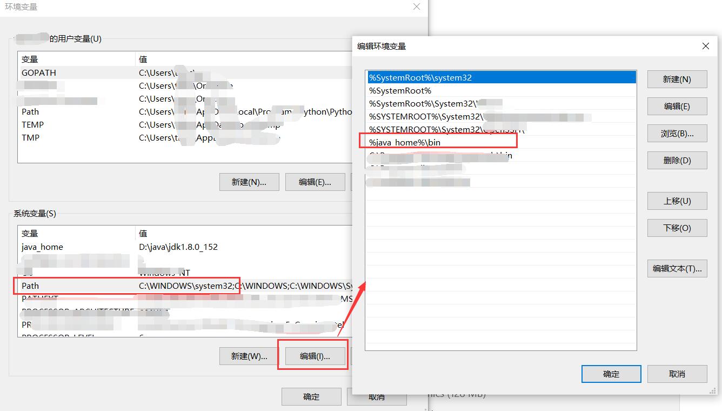
Task: Confirm with 确定 in edit dialog
Action: [611, 374]
